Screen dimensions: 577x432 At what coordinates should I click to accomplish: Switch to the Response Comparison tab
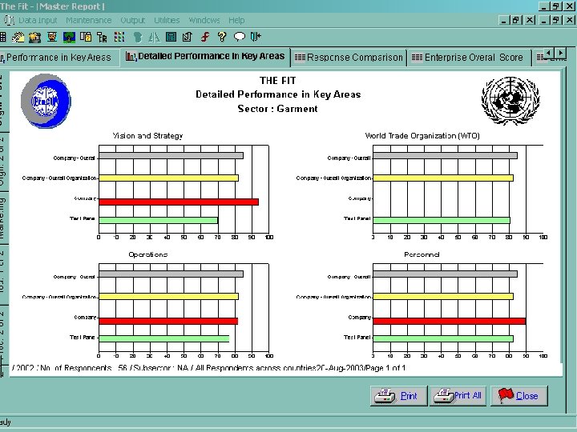(x=349, y=58)
